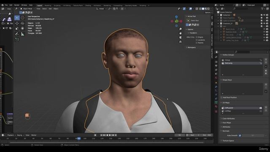
Task: Toggle exclude checkbox for Character_LP collection
Action: [262, 23]
